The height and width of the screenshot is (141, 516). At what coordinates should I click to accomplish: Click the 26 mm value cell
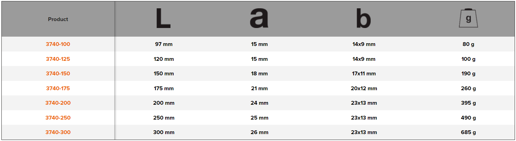[259, 132]
